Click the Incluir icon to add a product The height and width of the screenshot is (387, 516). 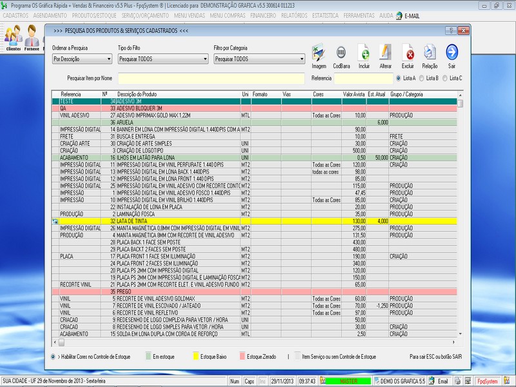[364, 53]
